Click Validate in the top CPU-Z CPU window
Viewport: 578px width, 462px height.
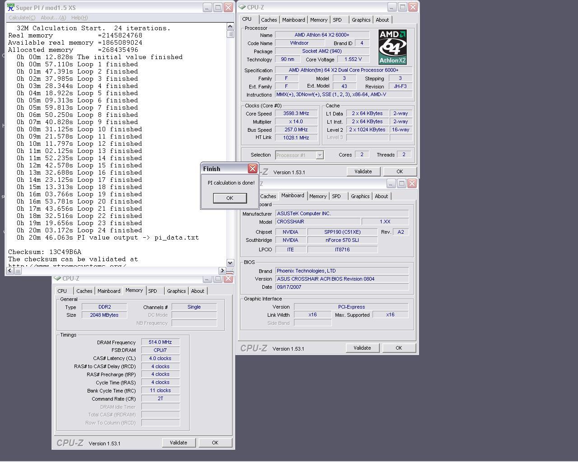(363, 171)
